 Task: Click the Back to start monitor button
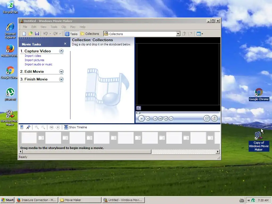(155, 118)
